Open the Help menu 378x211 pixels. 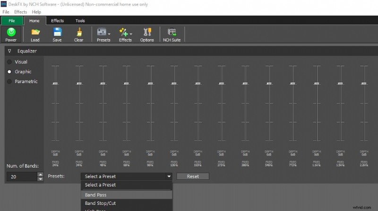36,12
